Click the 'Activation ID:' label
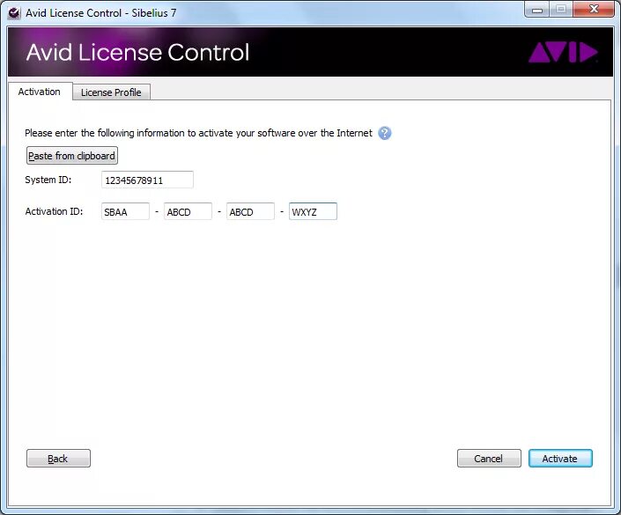 tap(54, 211)
